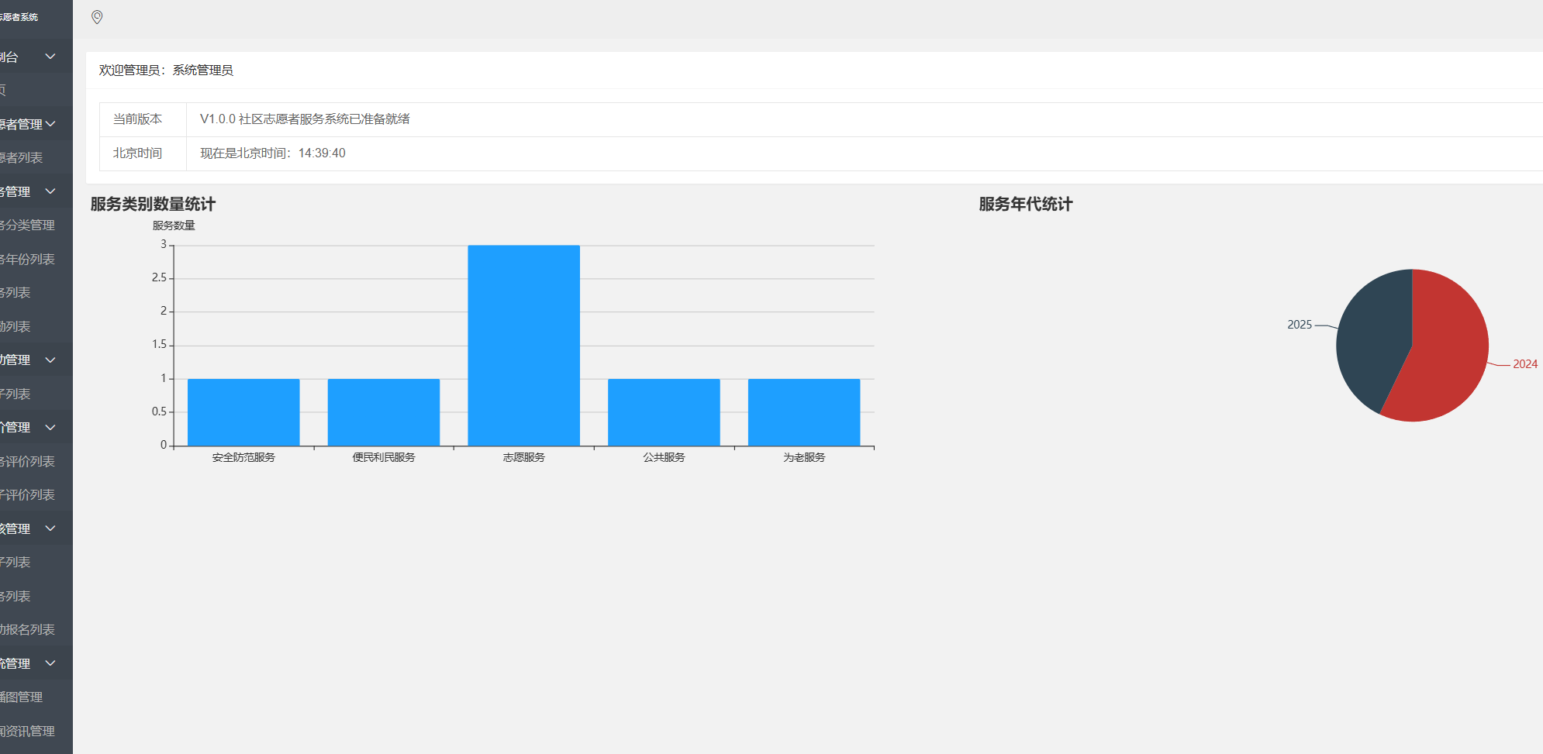Viewport: 1543px width, 754px height.
Task: Select 轮播图管理 from the sidebar
Action: [x=22, y=697]
